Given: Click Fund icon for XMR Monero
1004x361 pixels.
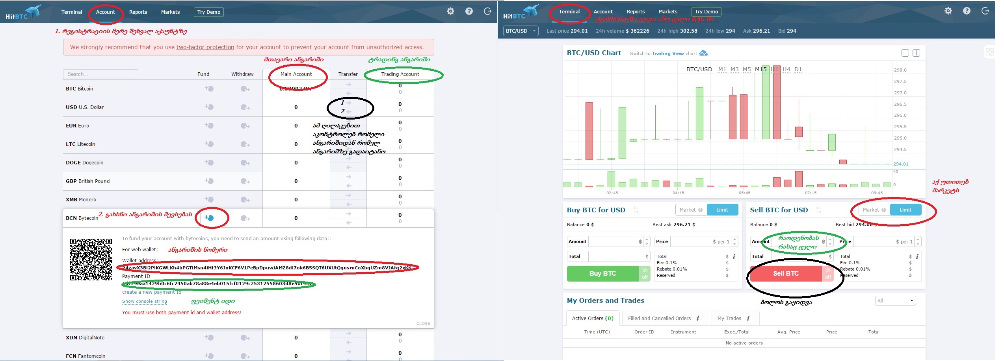Looking at the screenshot, I should tap(209, 200).
